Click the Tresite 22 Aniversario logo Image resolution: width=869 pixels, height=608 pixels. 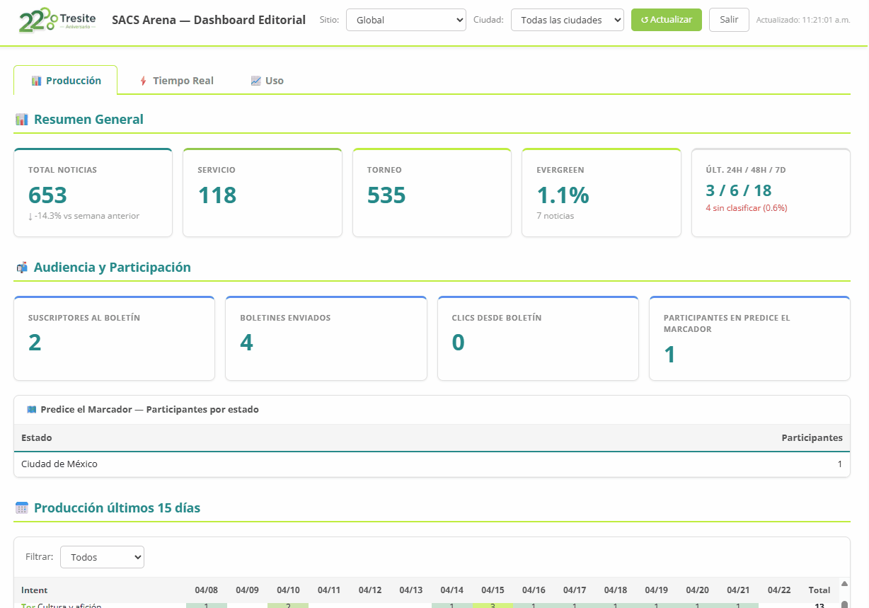[57, 21]
